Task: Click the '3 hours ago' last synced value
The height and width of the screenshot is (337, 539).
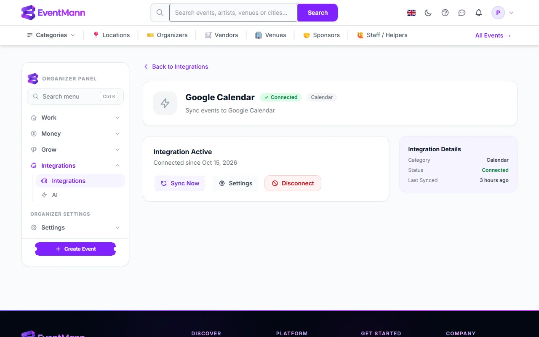Action: tap(494, 180)
